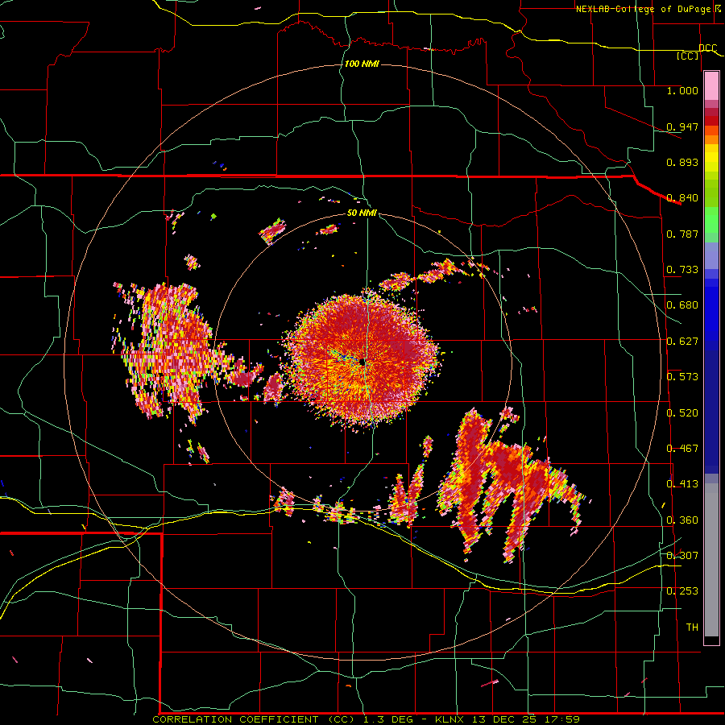Click the 0.253 legend value
The image size is (725, 725).
tap(682, 591)
